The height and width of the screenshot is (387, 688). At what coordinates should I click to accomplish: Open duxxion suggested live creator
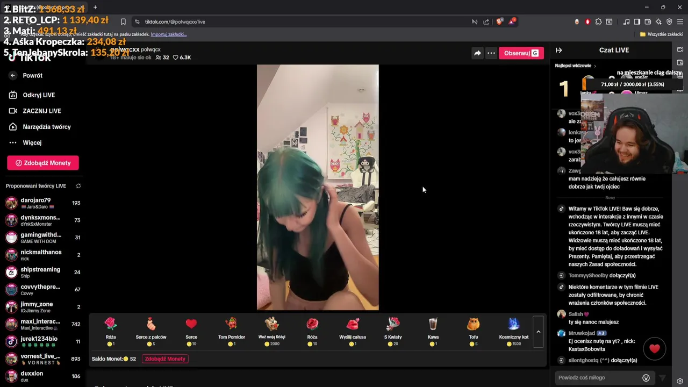(42, 376)
